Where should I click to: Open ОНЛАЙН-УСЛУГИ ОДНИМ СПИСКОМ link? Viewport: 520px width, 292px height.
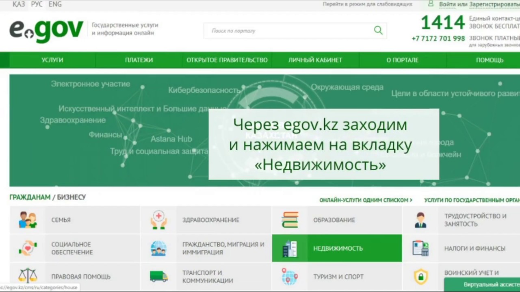[366, 200]
